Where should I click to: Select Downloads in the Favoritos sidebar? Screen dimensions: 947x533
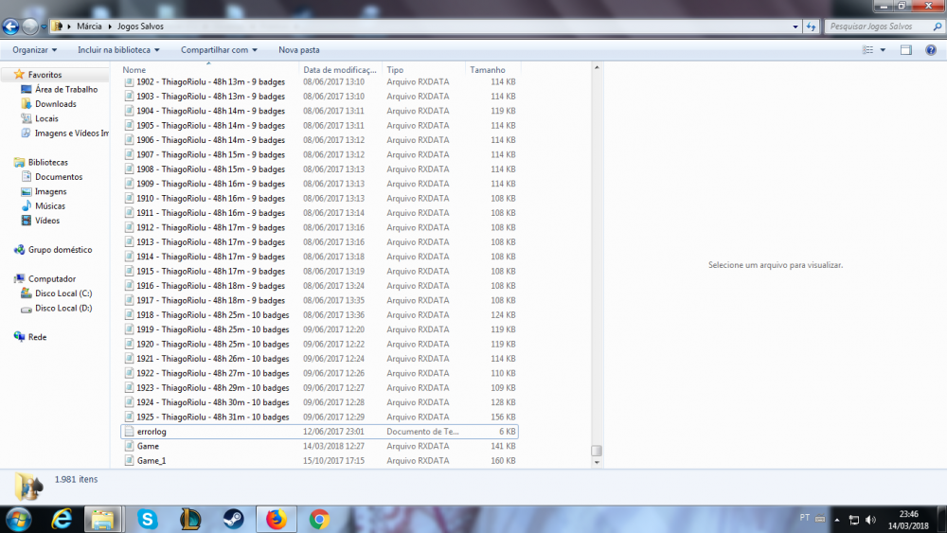click(56, 104)
